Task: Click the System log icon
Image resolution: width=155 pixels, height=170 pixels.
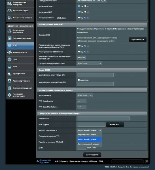Action: (9, 88)
